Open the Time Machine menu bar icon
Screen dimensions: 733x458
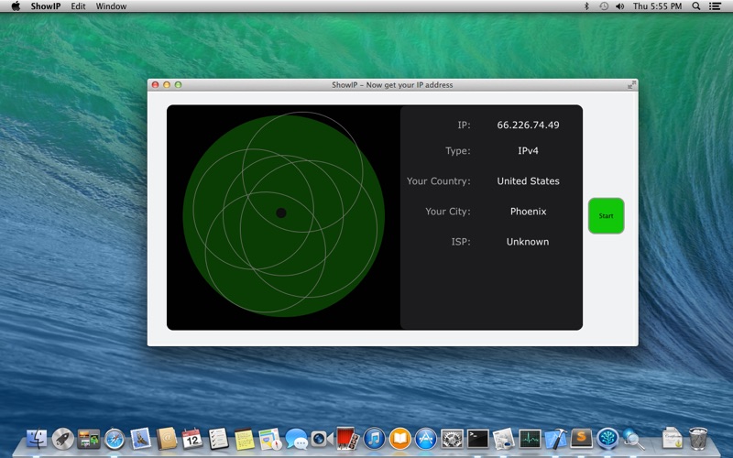(x=604, y=6)
